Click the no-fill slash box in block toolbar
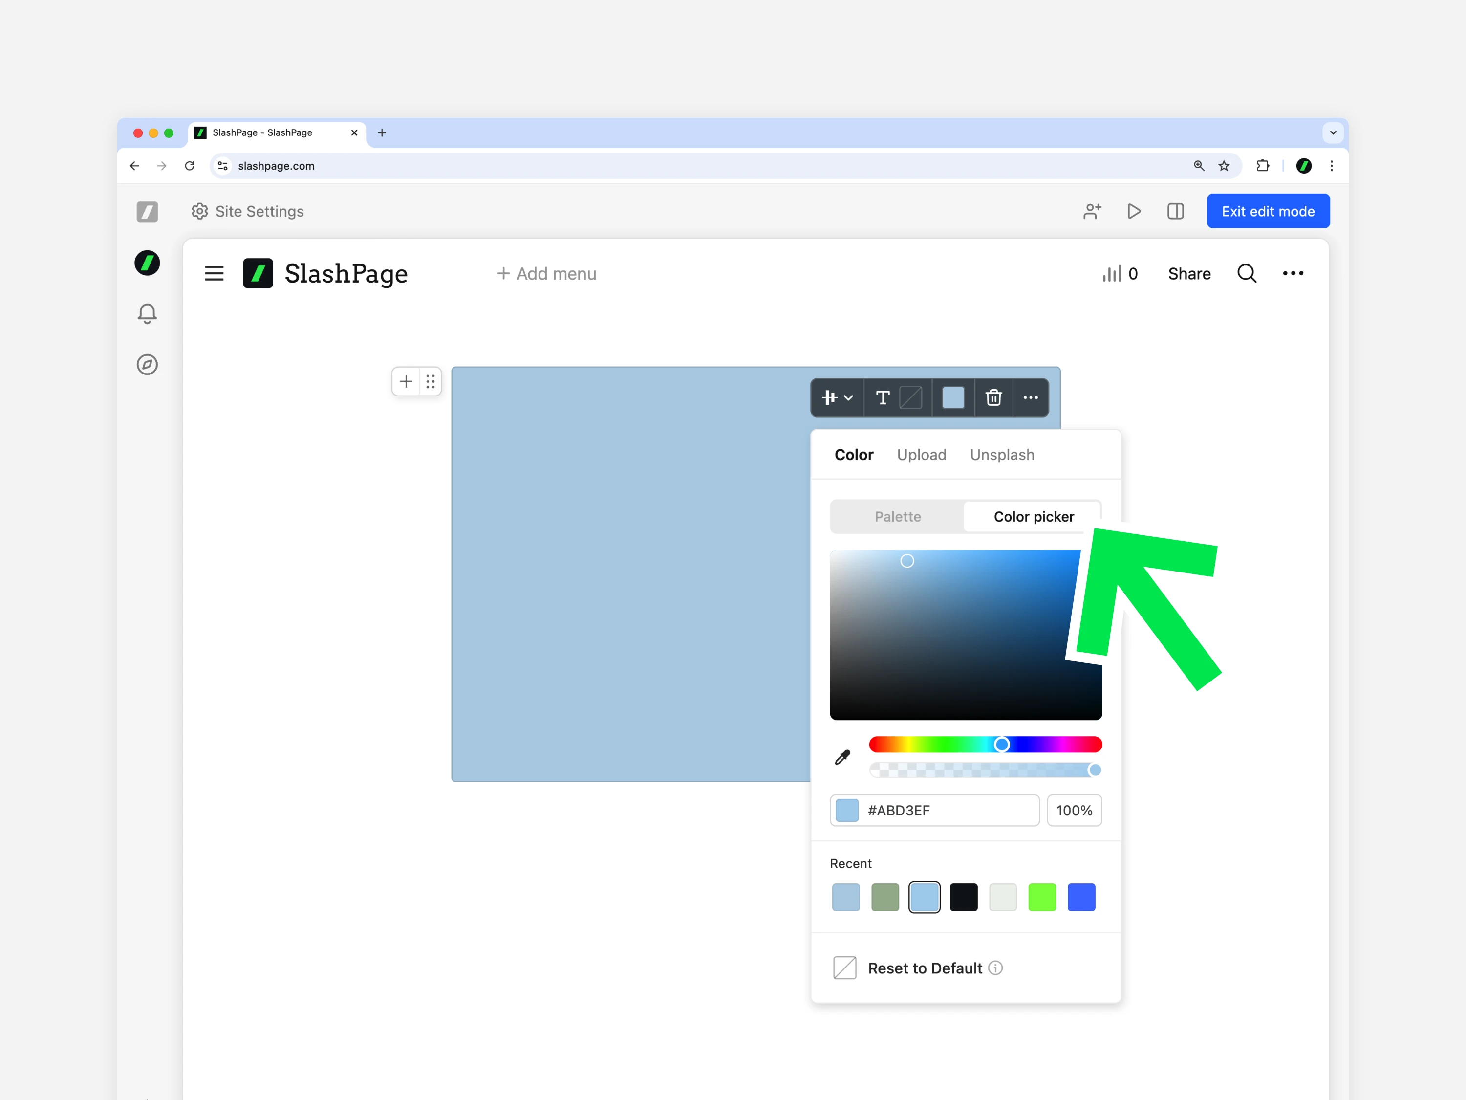1466x1100 pixels. (x=910, y=398)
